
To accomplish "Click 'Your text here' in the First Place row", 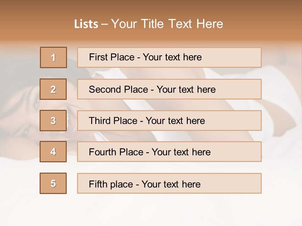I will coord(172,57).
